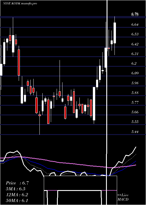Click the <<Live MACD label
Viewport: 146px width, 205px height.
tap(123, 197)
